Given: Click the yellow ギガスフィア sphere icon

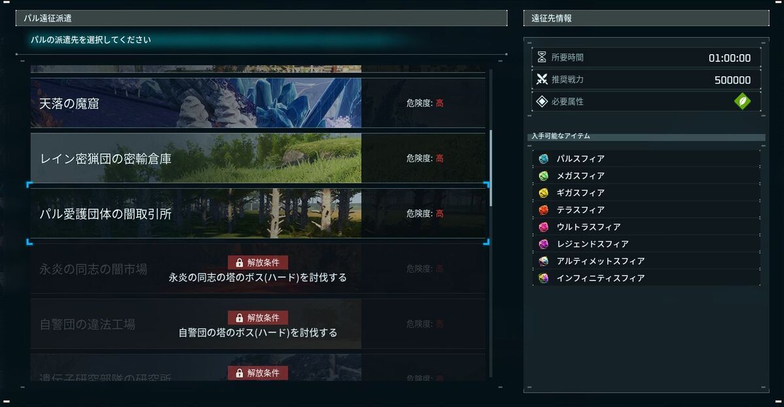Looking at the screenshot, I should [x=544, y=193].
